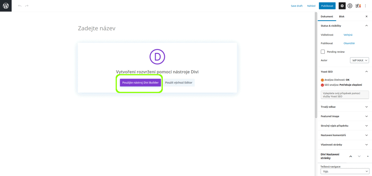Viewport: 372px width, 176px height.
Task: Click the Zadejte název title field
Action: point(157,28)
